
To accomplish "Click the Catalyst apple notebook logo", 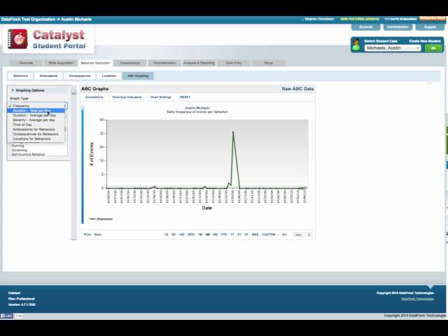I will point(17,39).
